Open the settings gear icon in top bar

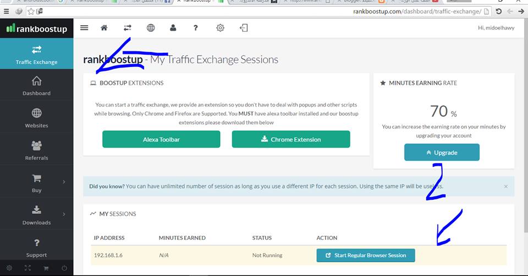point(220,28)
